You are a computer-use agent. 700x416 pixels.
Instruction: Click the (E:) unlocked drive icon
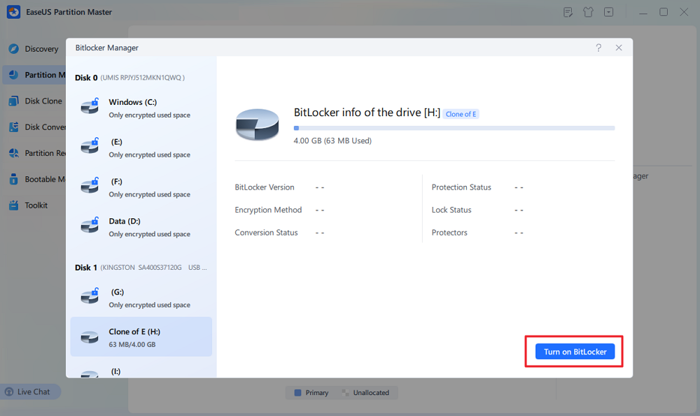click(x=90, y=146)
